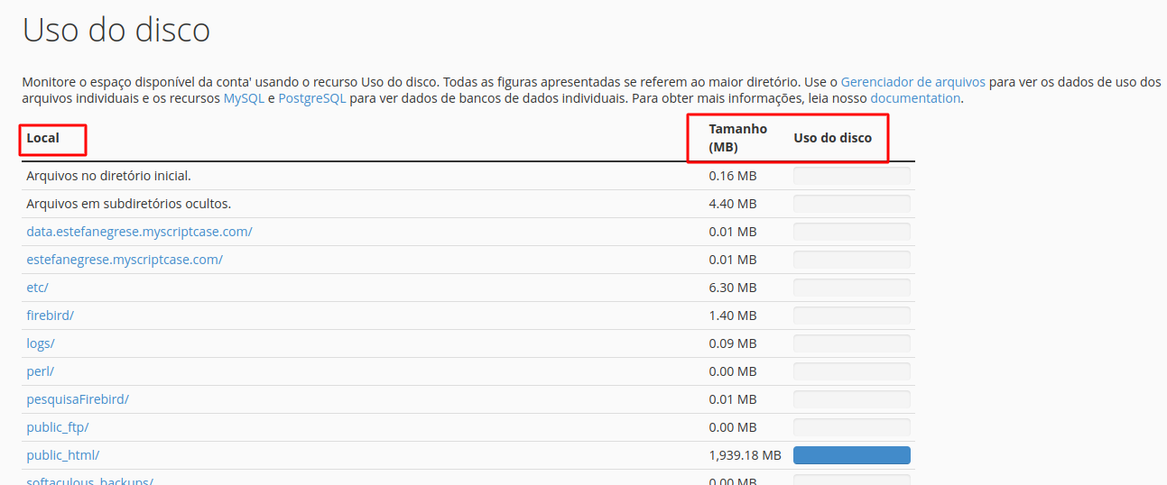Click the blue public_html usage bar
The height and width of the screenshot is (485, 1167).
(x=852, y=455)
